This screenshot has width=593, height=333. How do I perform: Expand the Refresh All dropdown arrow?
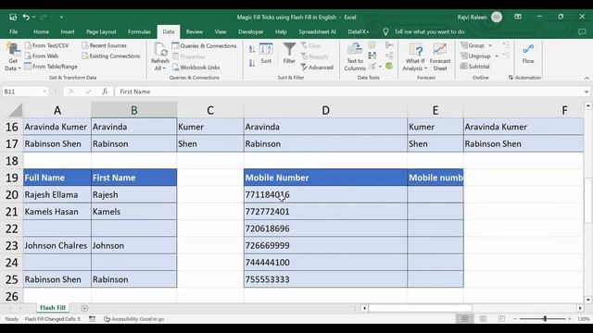164,68
